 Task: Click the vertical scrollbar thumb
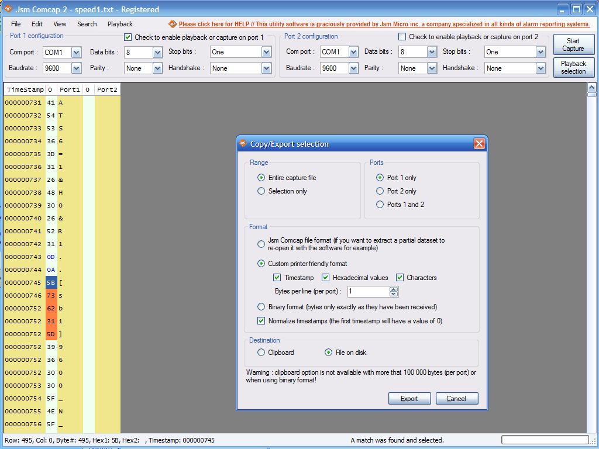coord(591,94)
